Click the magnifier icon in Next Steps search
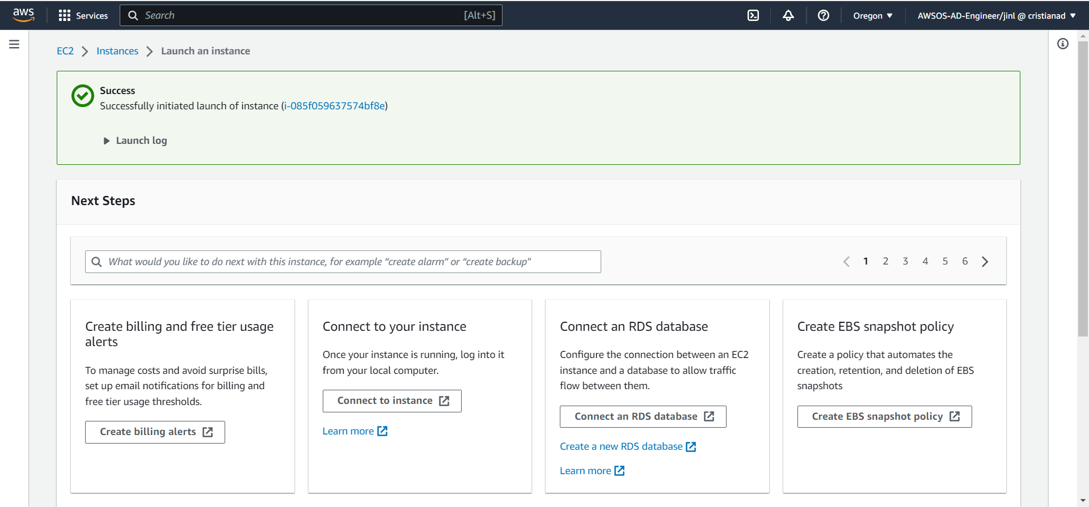Image resolution: width=1089 pixels, height=507 pixels. 96,262
